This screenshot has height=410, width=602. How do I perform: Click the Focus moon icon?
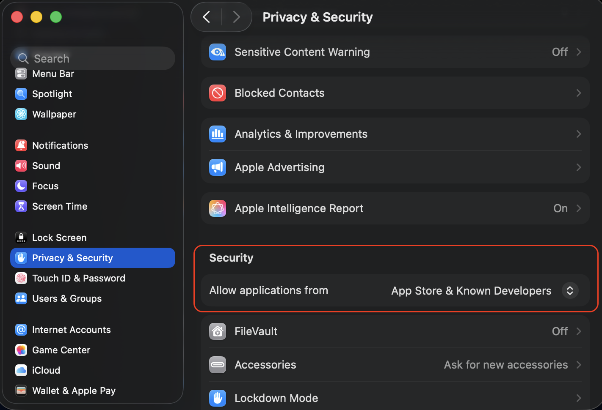pyautogui.click(x=21, y=186)
